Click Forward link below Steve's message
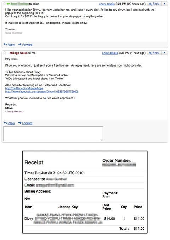The image size is (170, 240). 27,123
